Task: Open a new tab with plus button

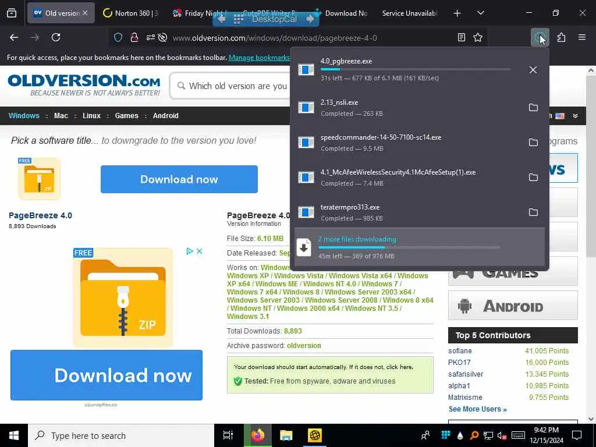Action: coord(457,13)
